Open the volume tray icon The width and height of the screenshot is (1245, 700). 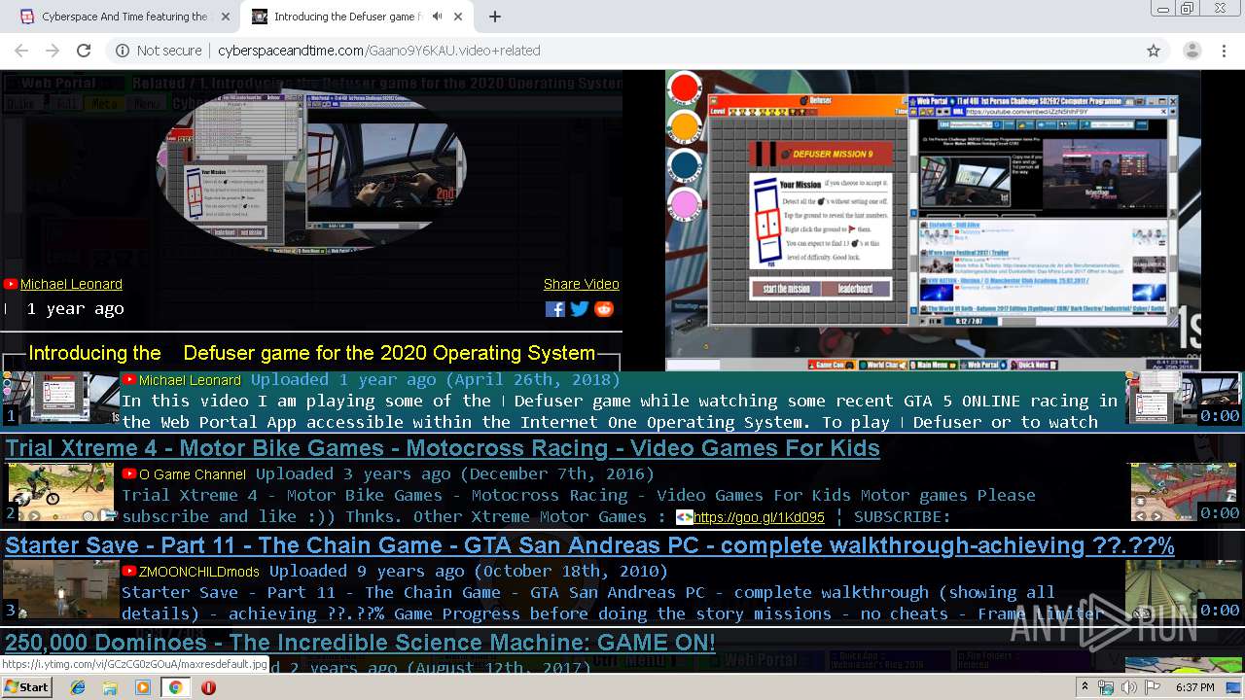coord(1128,687)
